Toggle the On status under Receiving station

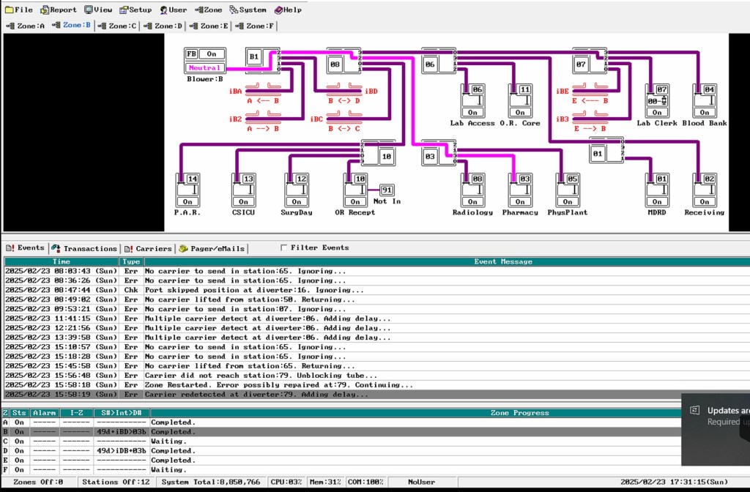(x=704, y=202)
